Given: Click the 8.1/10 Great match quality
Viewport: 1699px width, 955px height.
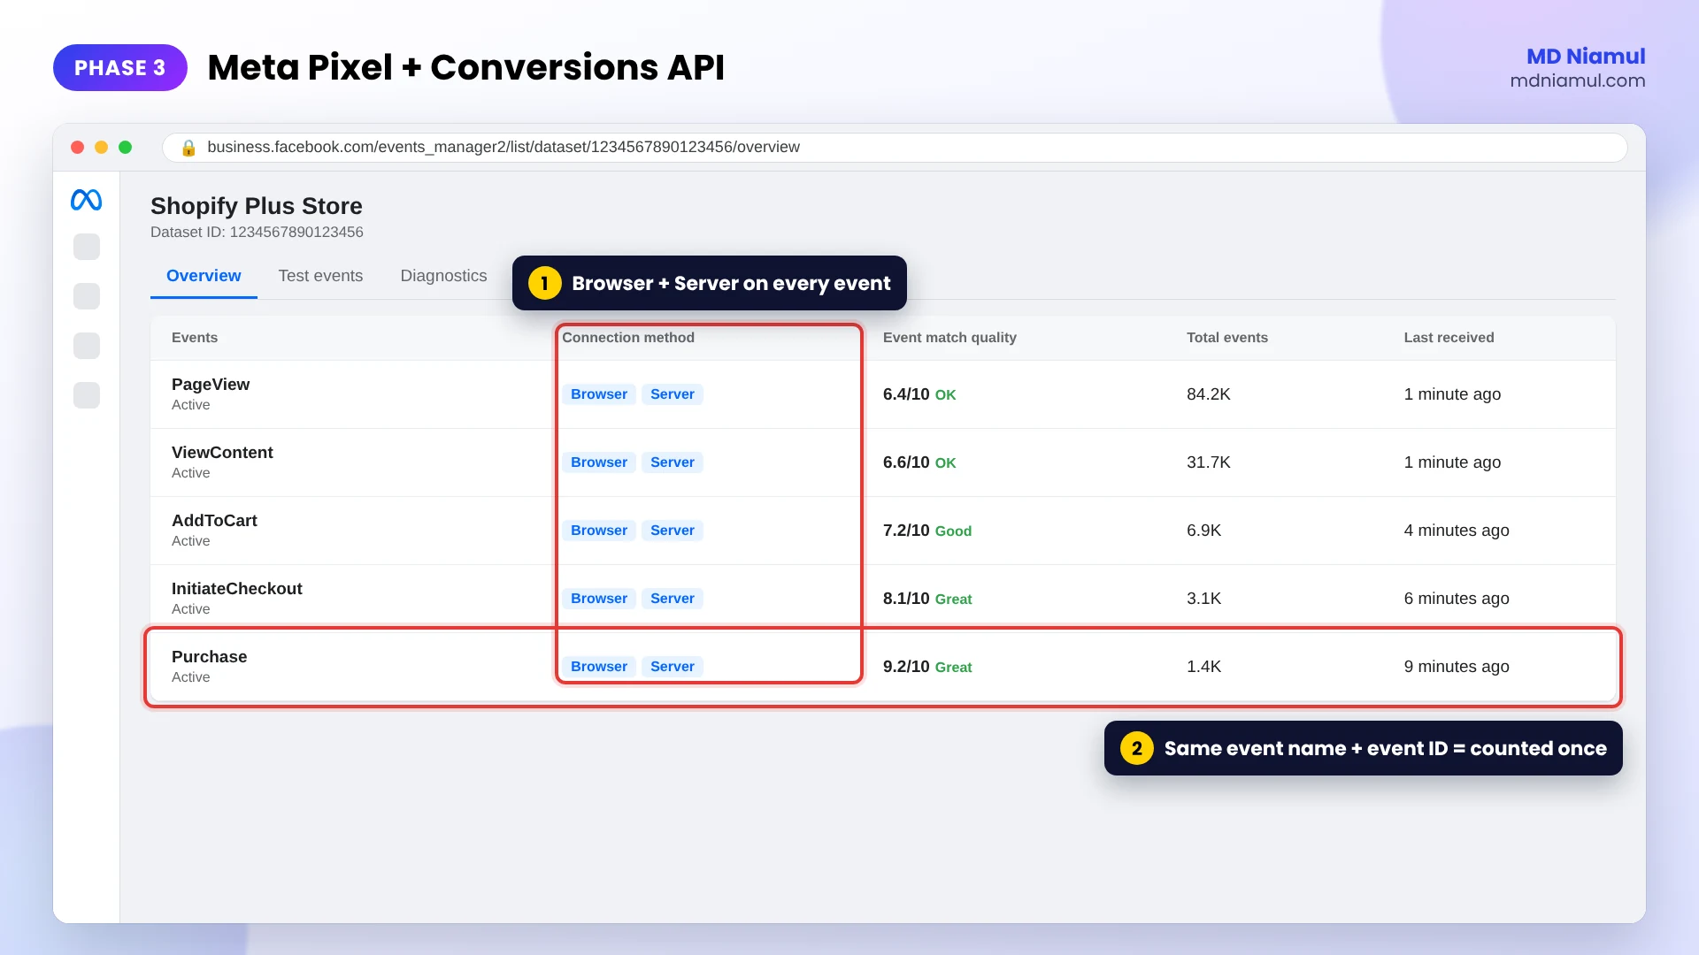Looking at the screenshot, I should pyautogui.click(x=927, y=599).
